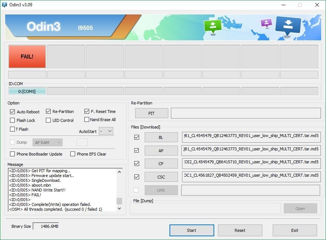Click 'Complete(Write) operation failed.' log line
This screenshot has width=326, height=240.
click(x=50, y=204)
